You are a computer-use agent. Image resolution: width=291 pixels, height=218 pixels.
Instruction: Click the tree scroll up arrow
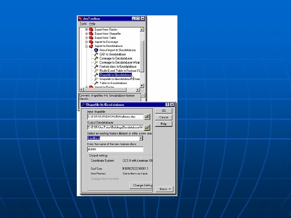(x=142, y=29)
